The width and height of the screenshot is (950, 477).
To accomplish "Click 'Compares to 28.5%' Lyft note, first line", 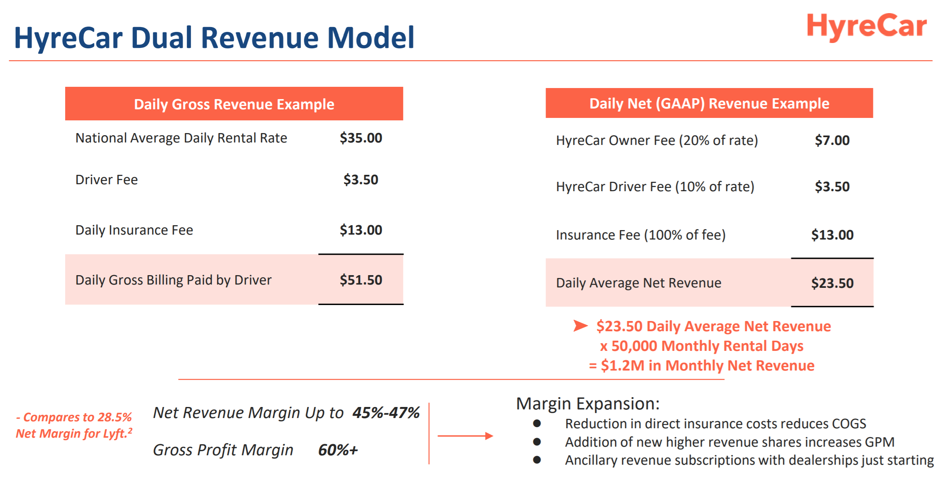I will click(74, 417).
